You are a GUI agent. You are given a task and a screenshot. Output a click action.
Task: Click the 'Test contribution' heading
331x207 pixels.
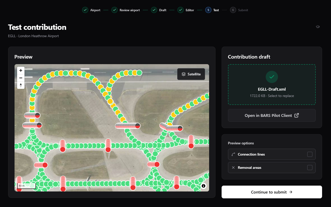pyautogui.click(x=37, y=27)
